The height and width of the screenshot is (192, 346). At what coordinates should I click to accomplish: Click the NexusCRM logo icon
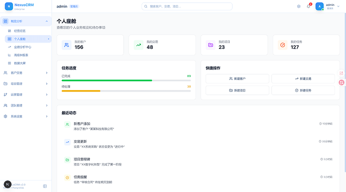pyautogui.click(x=9, y=6)
